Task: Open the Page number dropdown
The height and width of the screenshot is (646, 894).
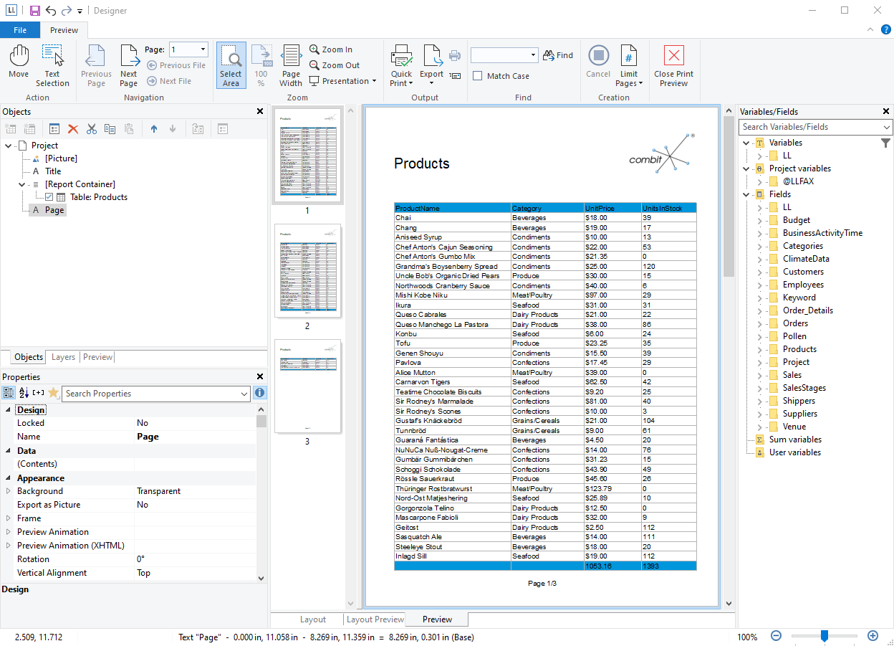Action: click(x=203, y=49)
